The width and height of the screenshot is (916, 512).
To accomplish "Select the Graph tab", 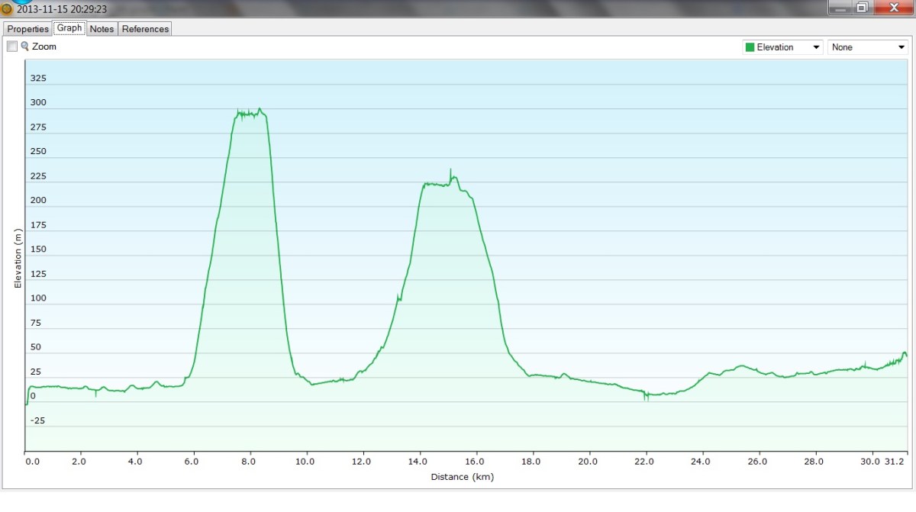I will (69, 28).
